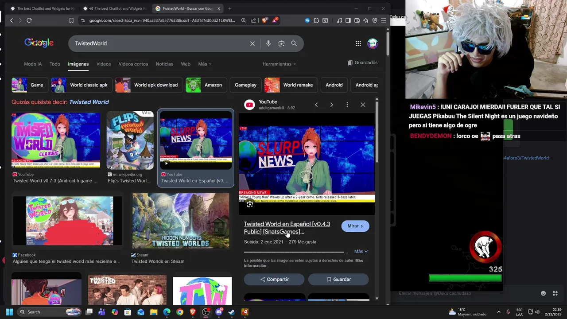This screenshot has width=567, height=319.
Task: Switch to the Modo IA tab
Action: 33,64
